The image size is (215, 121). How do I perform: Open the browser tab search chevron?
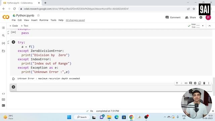tap(188, 2)
